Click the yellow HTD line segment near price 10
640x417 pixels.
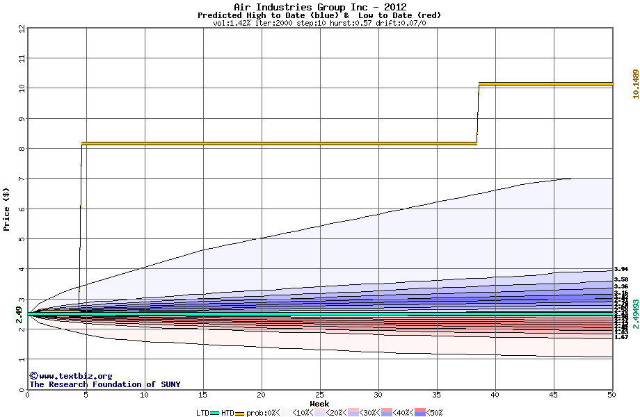click(545, 83)
